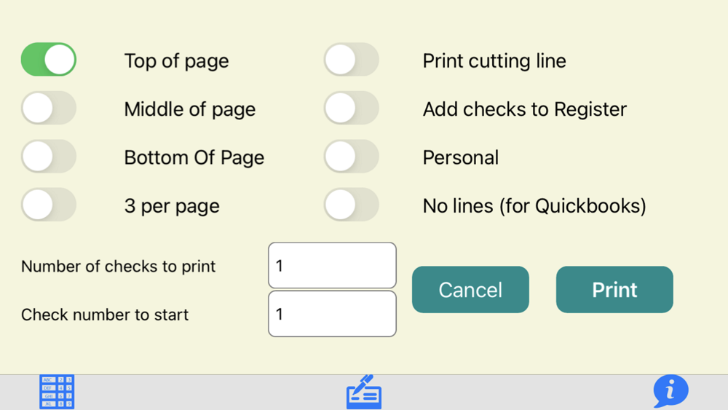Image resolution: width=728 pixels, height=410 pixels.
Task: Enable the 3 per page toggle
Action: [49, 205]
